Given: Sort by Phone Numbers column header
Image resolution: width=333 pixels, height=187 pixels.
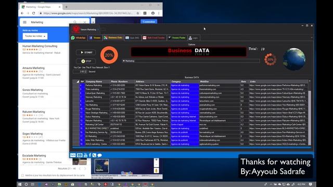Looking at the screenshot, I should click(x=122, y=82).
